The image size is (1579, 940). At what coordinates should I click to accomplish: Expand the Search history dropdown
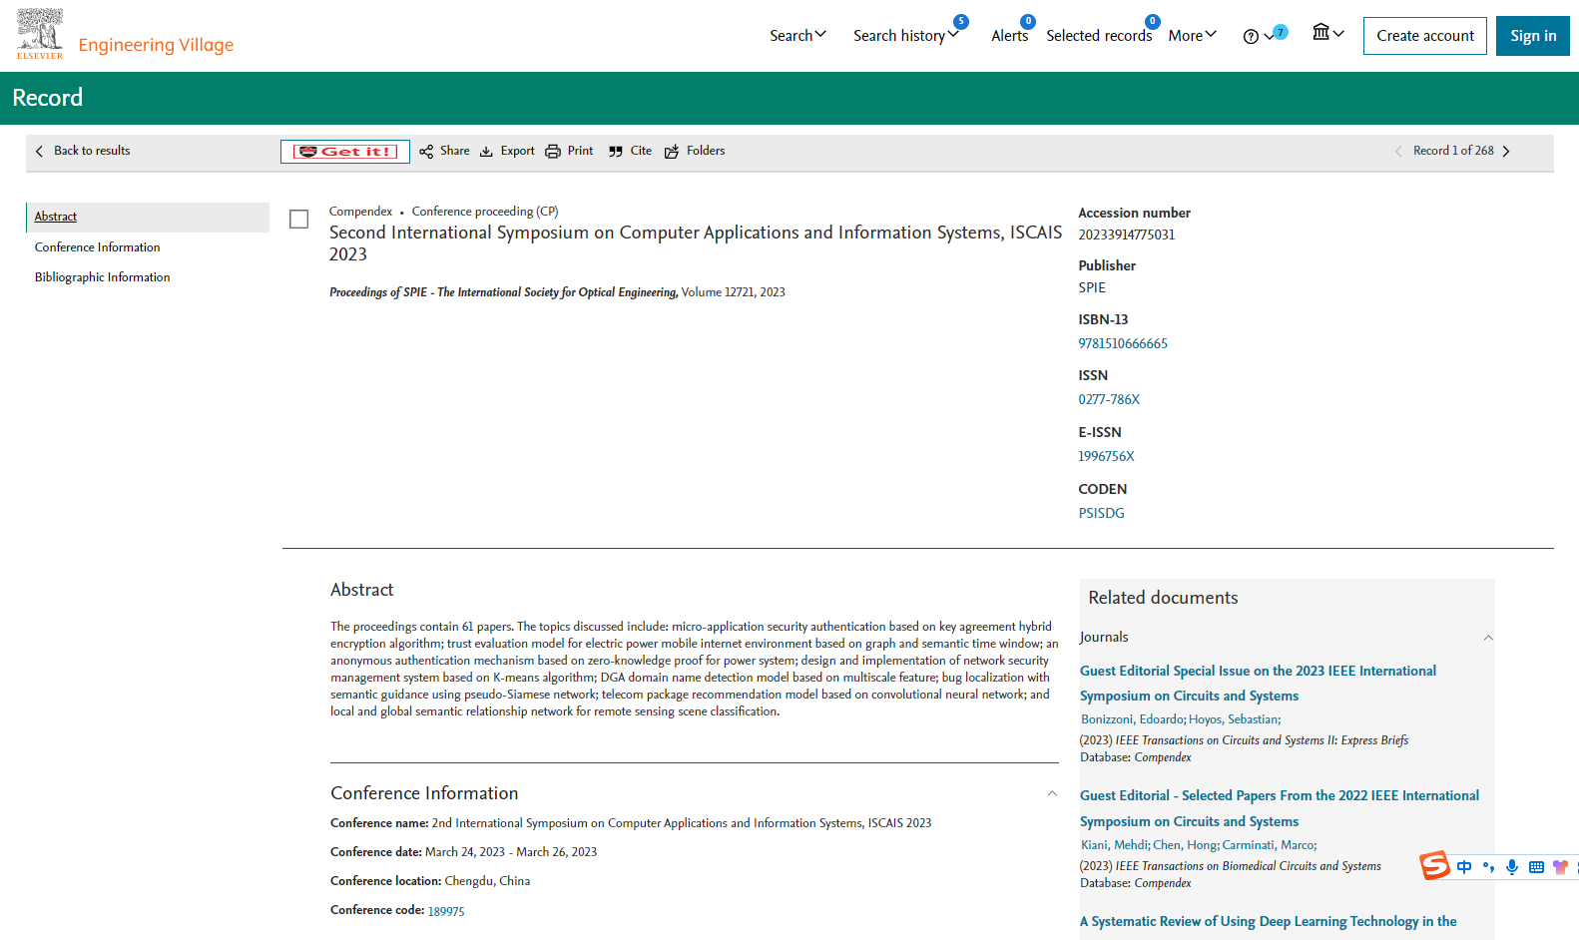pos(905,36)
